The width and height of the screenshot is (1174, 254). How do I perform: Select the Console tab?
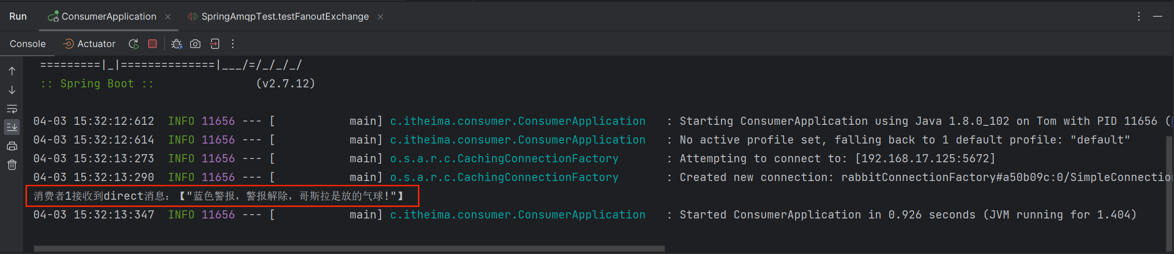[28, 44]
